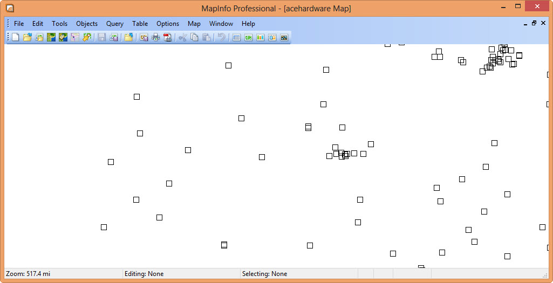The image size is (553, 283).
Task: Open a web map service layer icon
Action: tap(51, 37)
